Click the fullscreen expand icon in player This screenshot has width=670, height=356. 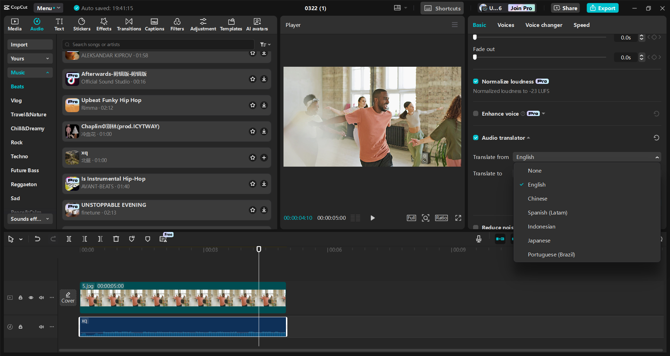tap(458, 218)
